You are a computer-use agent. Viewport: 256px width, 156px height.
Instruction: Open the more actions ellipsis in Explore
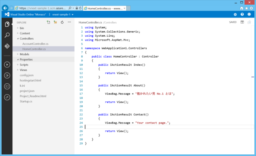tap(69, 22)
